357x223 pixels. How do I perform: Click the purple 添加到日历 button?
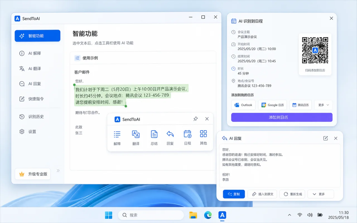282,117
